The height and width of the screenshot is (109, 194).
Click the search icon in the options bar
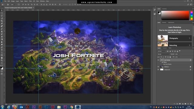(x=188, y=5)
